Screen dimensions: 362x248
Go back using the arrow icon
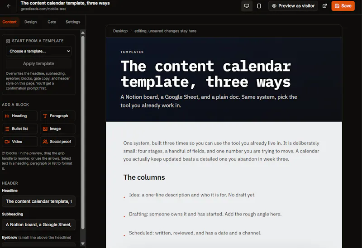coord(9,6)
